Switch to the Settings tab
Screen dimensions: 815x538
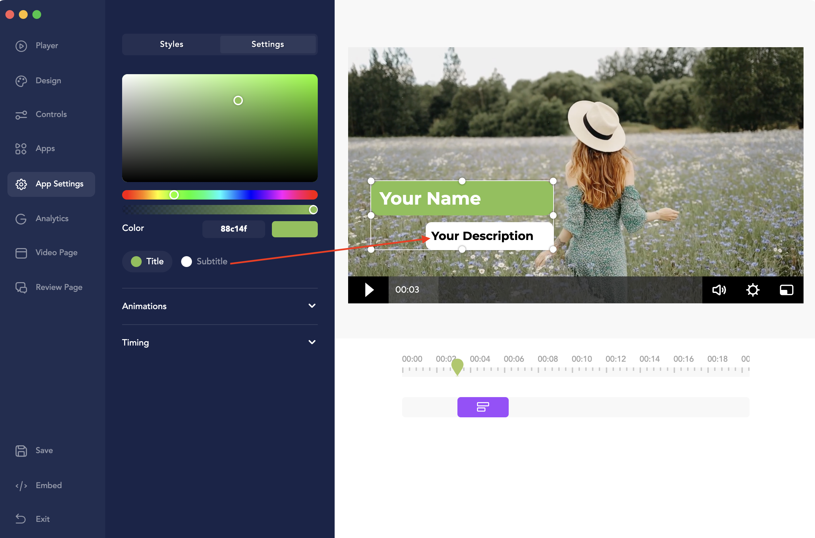click(x=268, y=44)
